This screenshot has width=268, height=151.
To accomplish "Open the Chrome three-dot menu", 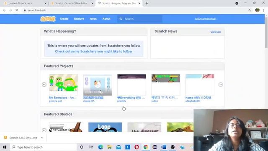I will 264,10.
